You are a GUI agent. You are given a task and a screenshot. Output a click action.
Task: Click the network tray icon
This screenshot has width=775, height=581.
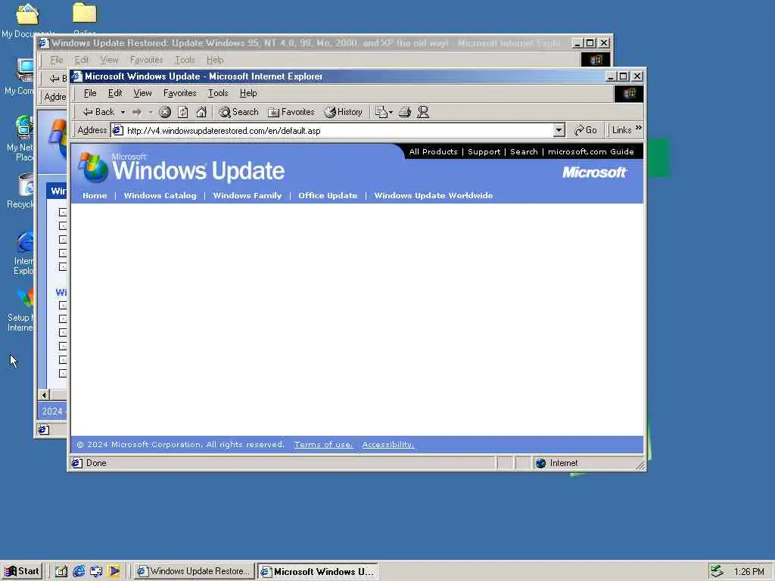(717, 571)
